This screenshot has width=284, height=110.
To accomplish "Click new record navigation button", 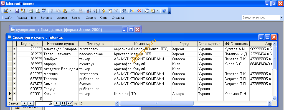I will coord(70,103).
